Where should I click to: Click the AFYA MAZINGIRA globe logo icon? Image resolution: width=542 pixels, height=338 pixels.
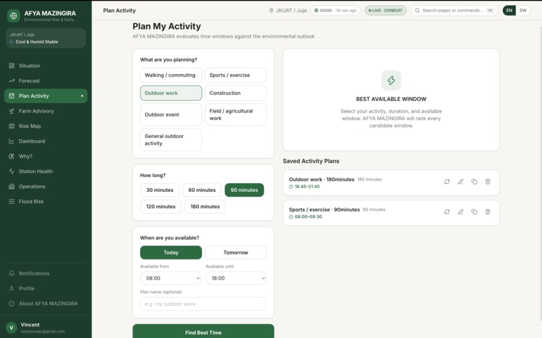13,15
